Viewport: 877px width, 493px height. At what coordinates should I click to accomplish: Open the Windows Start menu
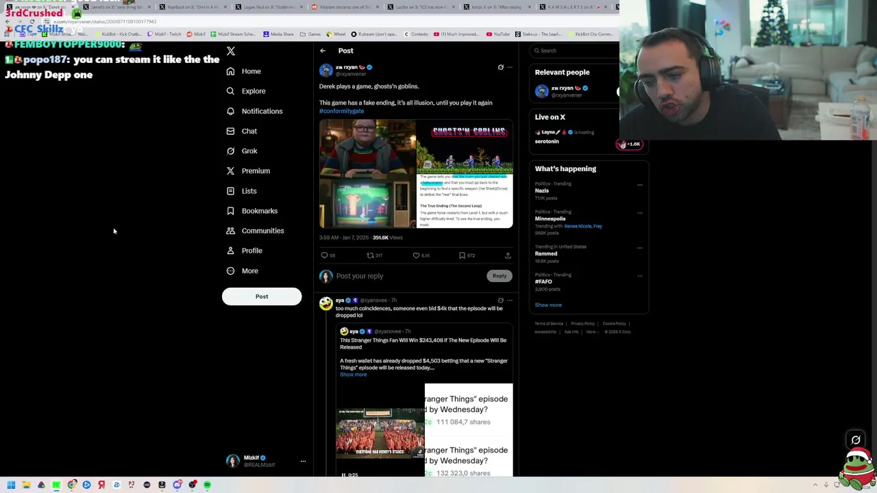click(11, 485)
